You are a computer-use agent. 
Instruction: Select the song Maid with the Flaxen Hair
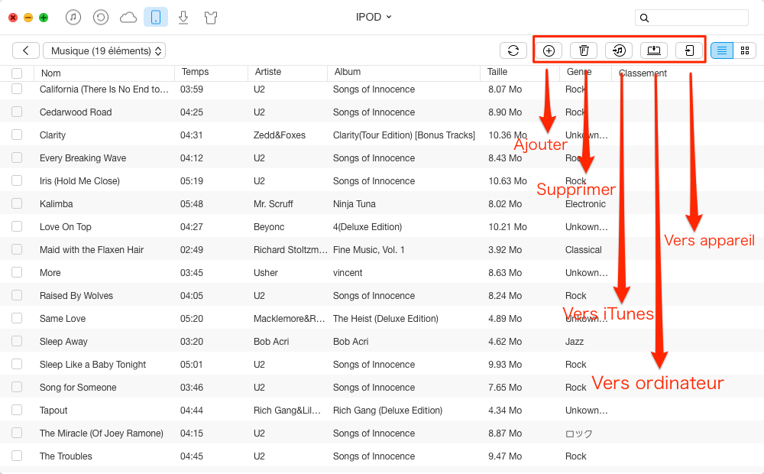pyautogui.click(x=92, y=250)
